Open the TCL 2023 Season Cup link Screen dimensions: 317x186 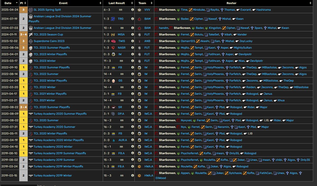tap(48, 34)
